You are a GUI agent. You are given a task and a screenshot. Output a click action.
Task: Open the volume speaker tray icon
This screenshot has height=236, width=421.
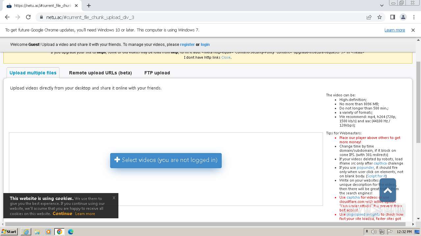pos(374,232)
